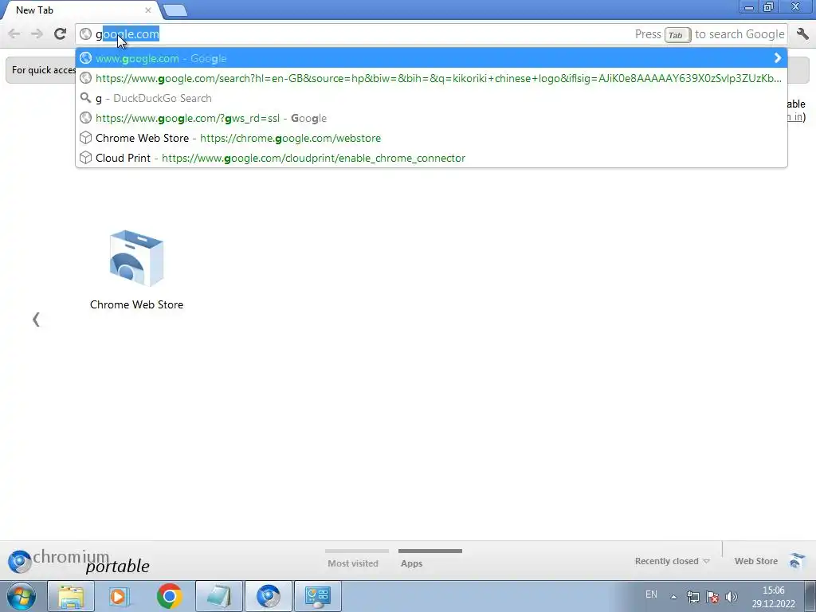The width and height of the screenshot is (816, 612).
Task: Click the globe icon in address bar
Action: [x=86, y=34]
